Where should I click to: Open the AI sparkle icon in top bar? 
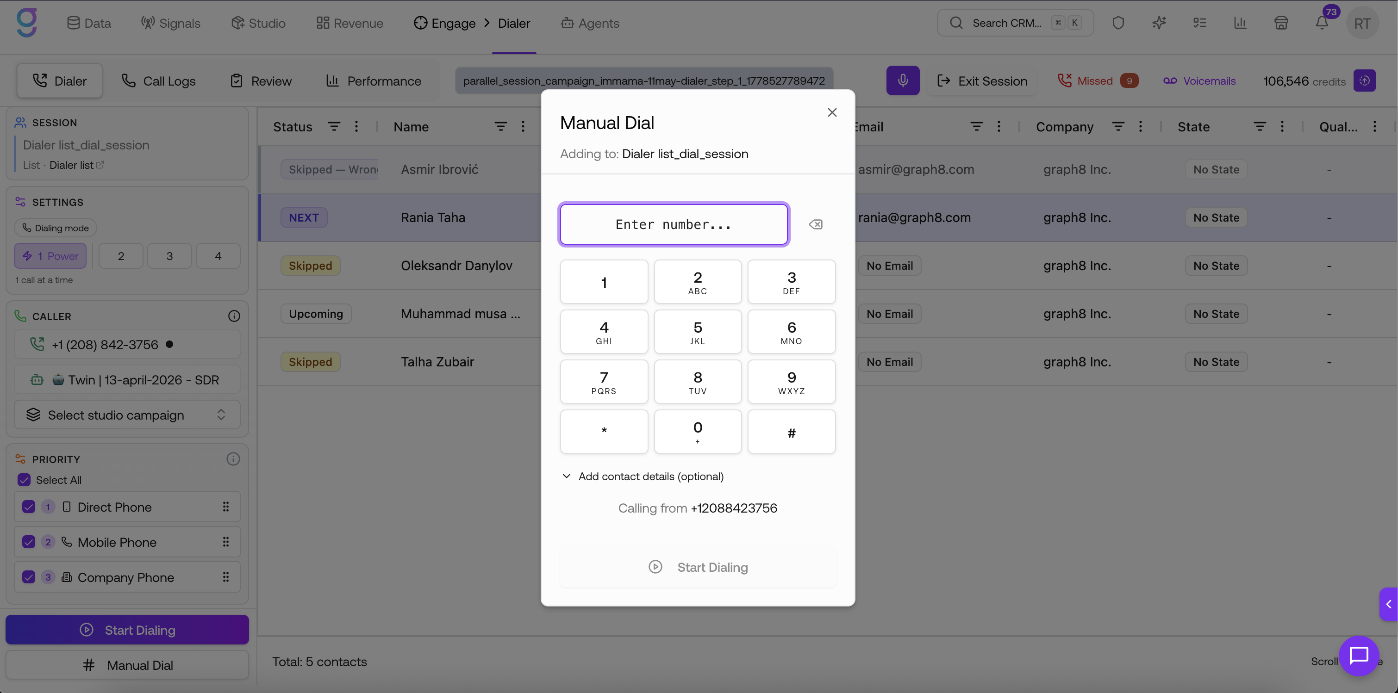tap(1159, 23)
